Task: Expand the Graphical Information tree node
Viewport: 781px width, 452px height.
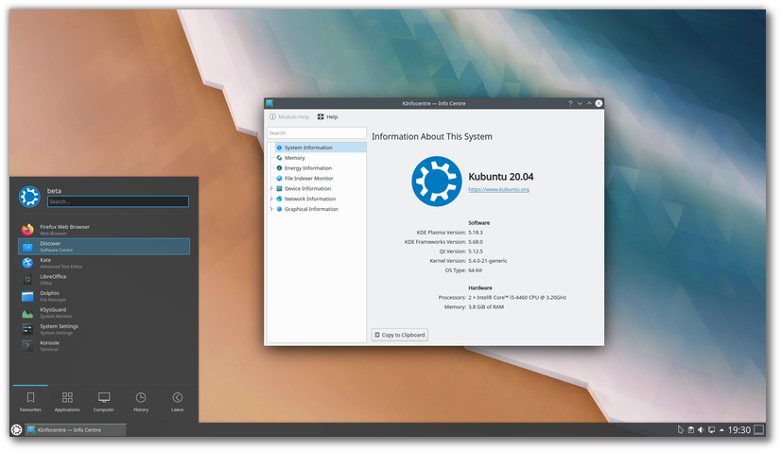Action: pyautogui.click(x=271, y=210)
